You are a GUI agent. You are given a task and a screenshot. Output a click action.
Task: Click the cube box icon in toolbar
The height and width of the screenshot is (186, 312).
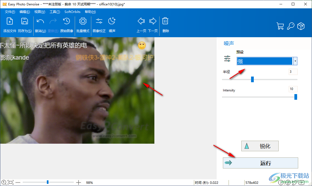[301, 26]
